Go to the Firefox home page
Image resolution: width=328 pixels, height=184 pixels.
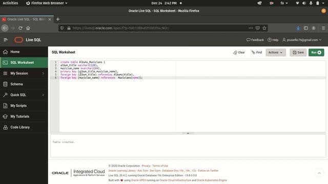[28, 28]
